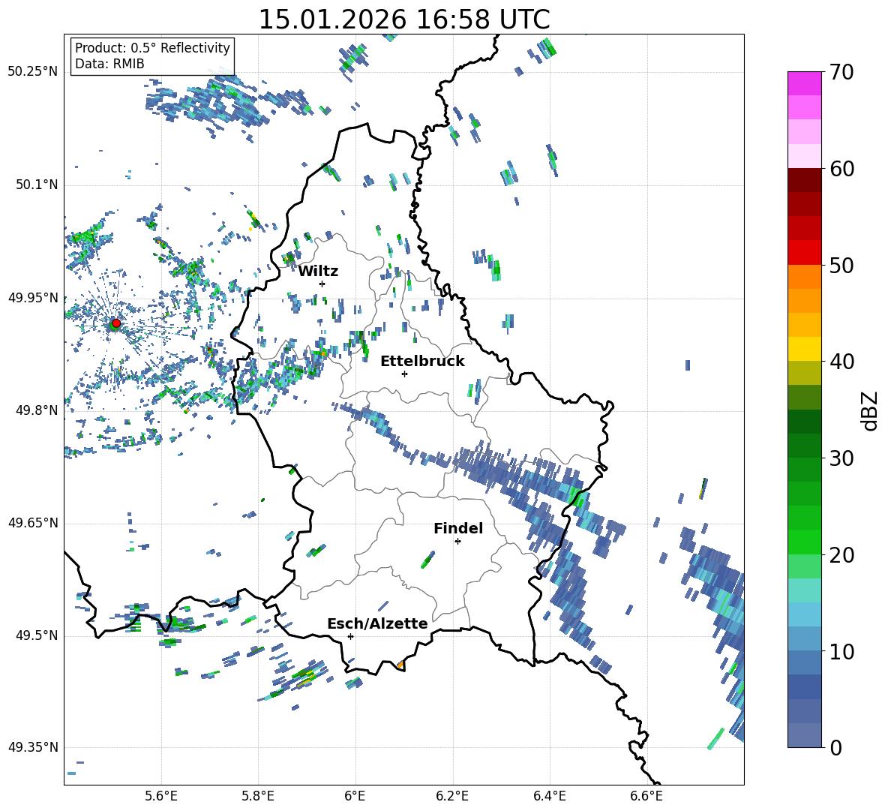Click the dBZ colorbar axis label
Screen dimensions: 888x811
coord(870,410)
